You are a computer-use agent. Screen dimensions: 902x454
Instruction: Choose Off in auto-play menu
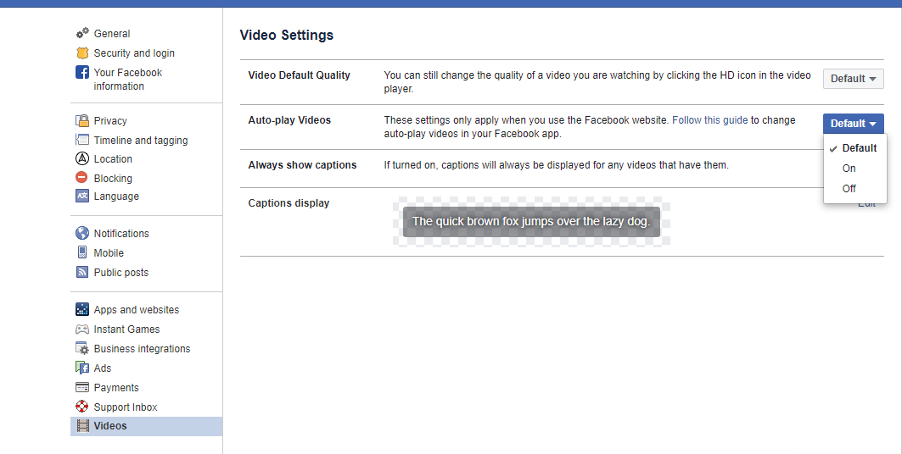[854, 188]
